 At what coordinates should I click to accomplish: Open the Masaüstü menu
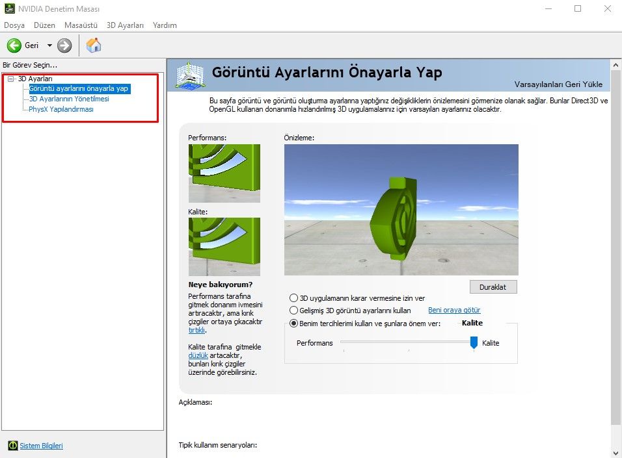[x=81, y=25]
